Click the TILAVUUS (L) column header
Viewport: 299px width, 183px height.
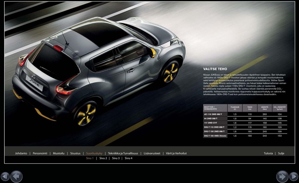(x=235, y=108)
